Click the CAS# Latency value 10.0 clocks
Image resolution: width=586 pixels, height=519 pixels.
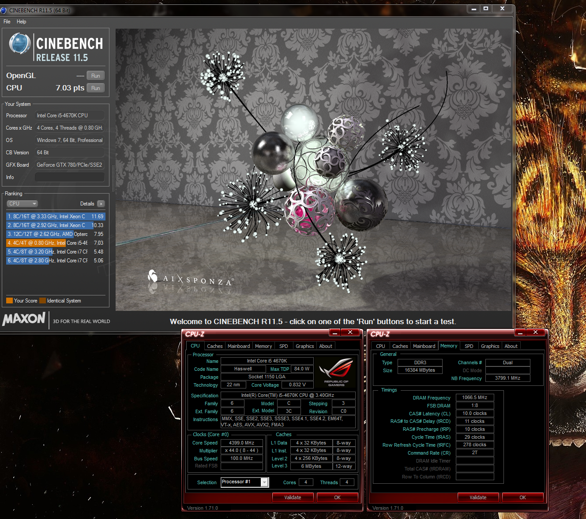(x=475, y=414)
